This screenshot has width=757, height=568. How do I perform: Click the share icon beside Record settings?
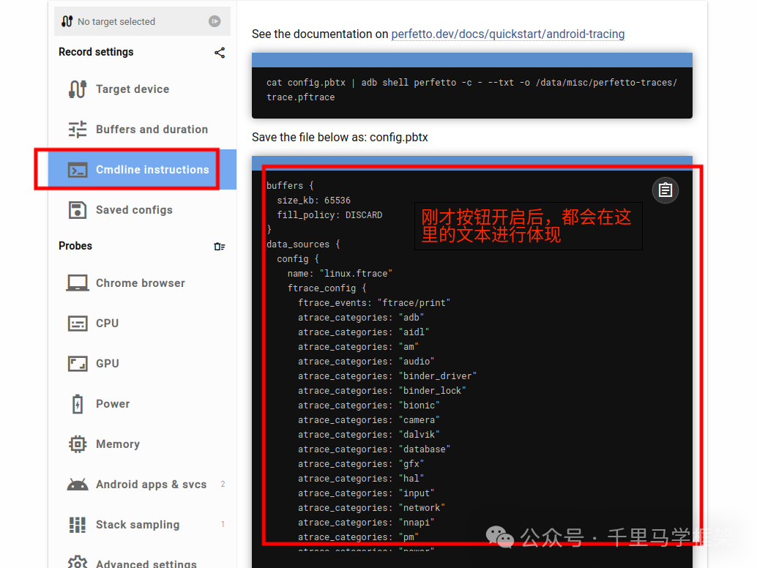220,53
